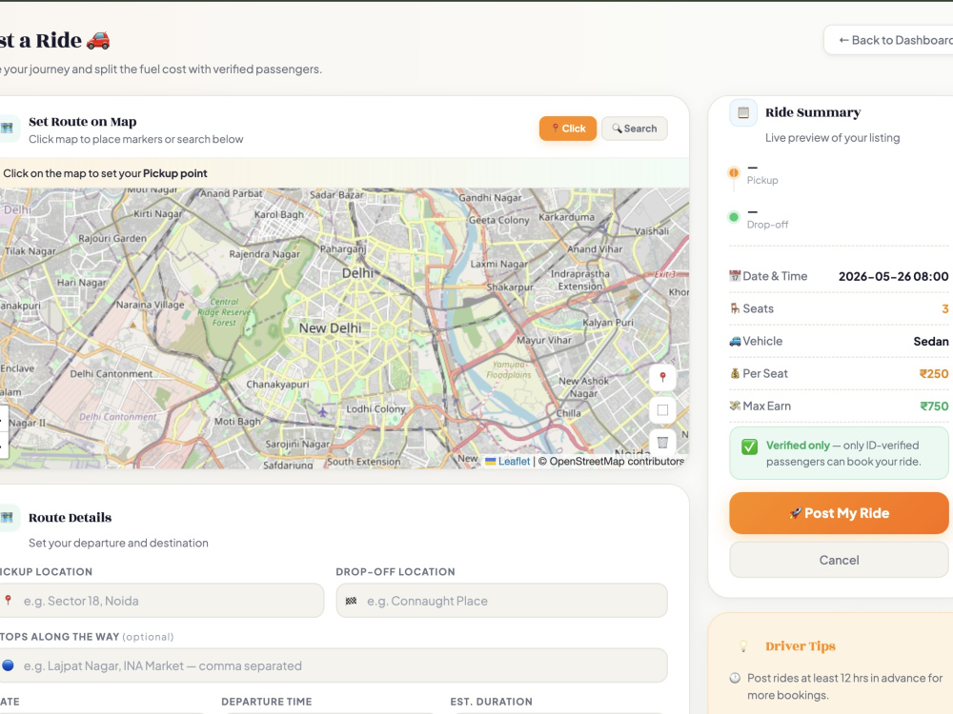This screenshot has width=953, height=714.
Task: Click the Vehicle car icon
Action: coord(735,341)
